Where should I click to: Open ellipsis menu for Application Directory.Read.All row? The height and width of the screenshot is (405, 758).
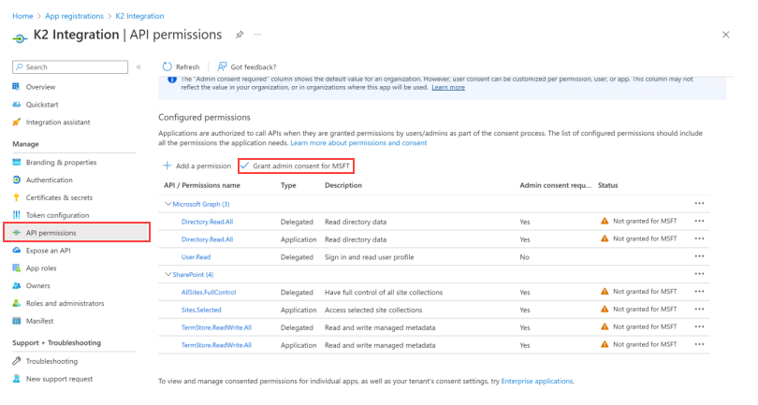click(699, 239)
